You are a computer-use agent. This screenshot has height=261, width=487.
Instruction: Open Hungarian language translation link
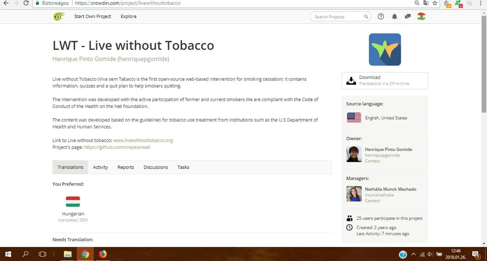coord(73,214)
